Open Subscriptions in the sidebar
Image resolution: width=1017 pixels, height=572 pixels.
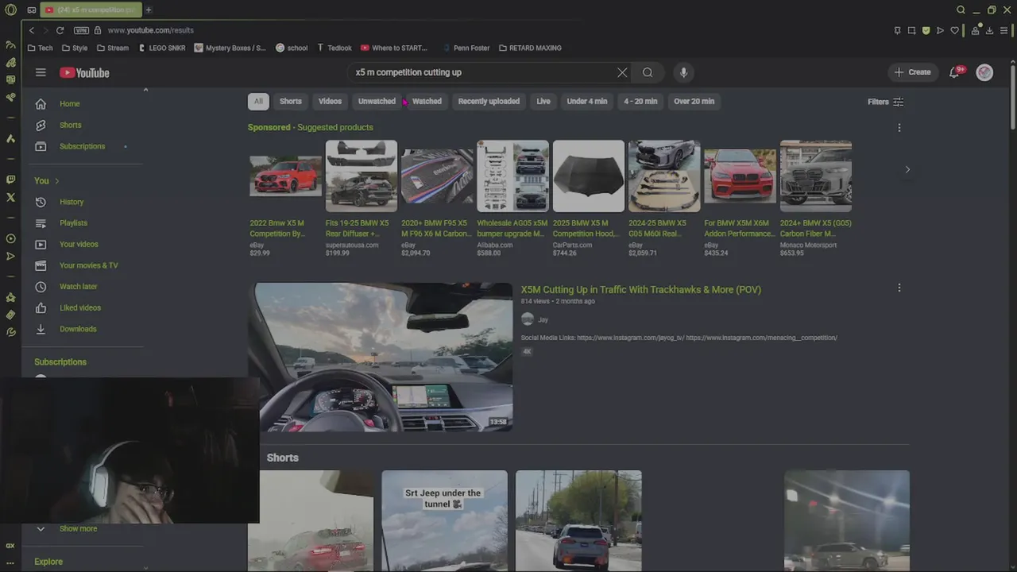[x=83, y=146]
